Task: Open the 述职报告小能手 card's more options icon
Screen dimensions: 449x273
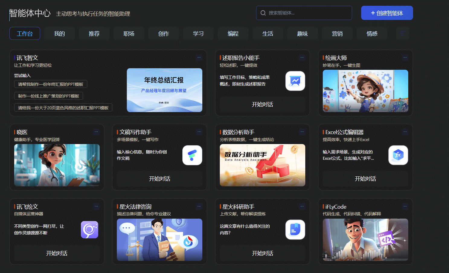Action: [x=302, y=57]
